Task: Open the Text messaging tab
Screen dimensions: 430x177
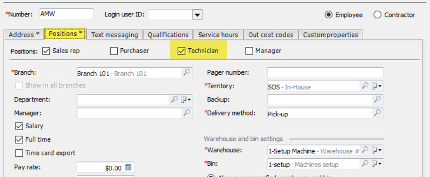Action: point(115,35)
